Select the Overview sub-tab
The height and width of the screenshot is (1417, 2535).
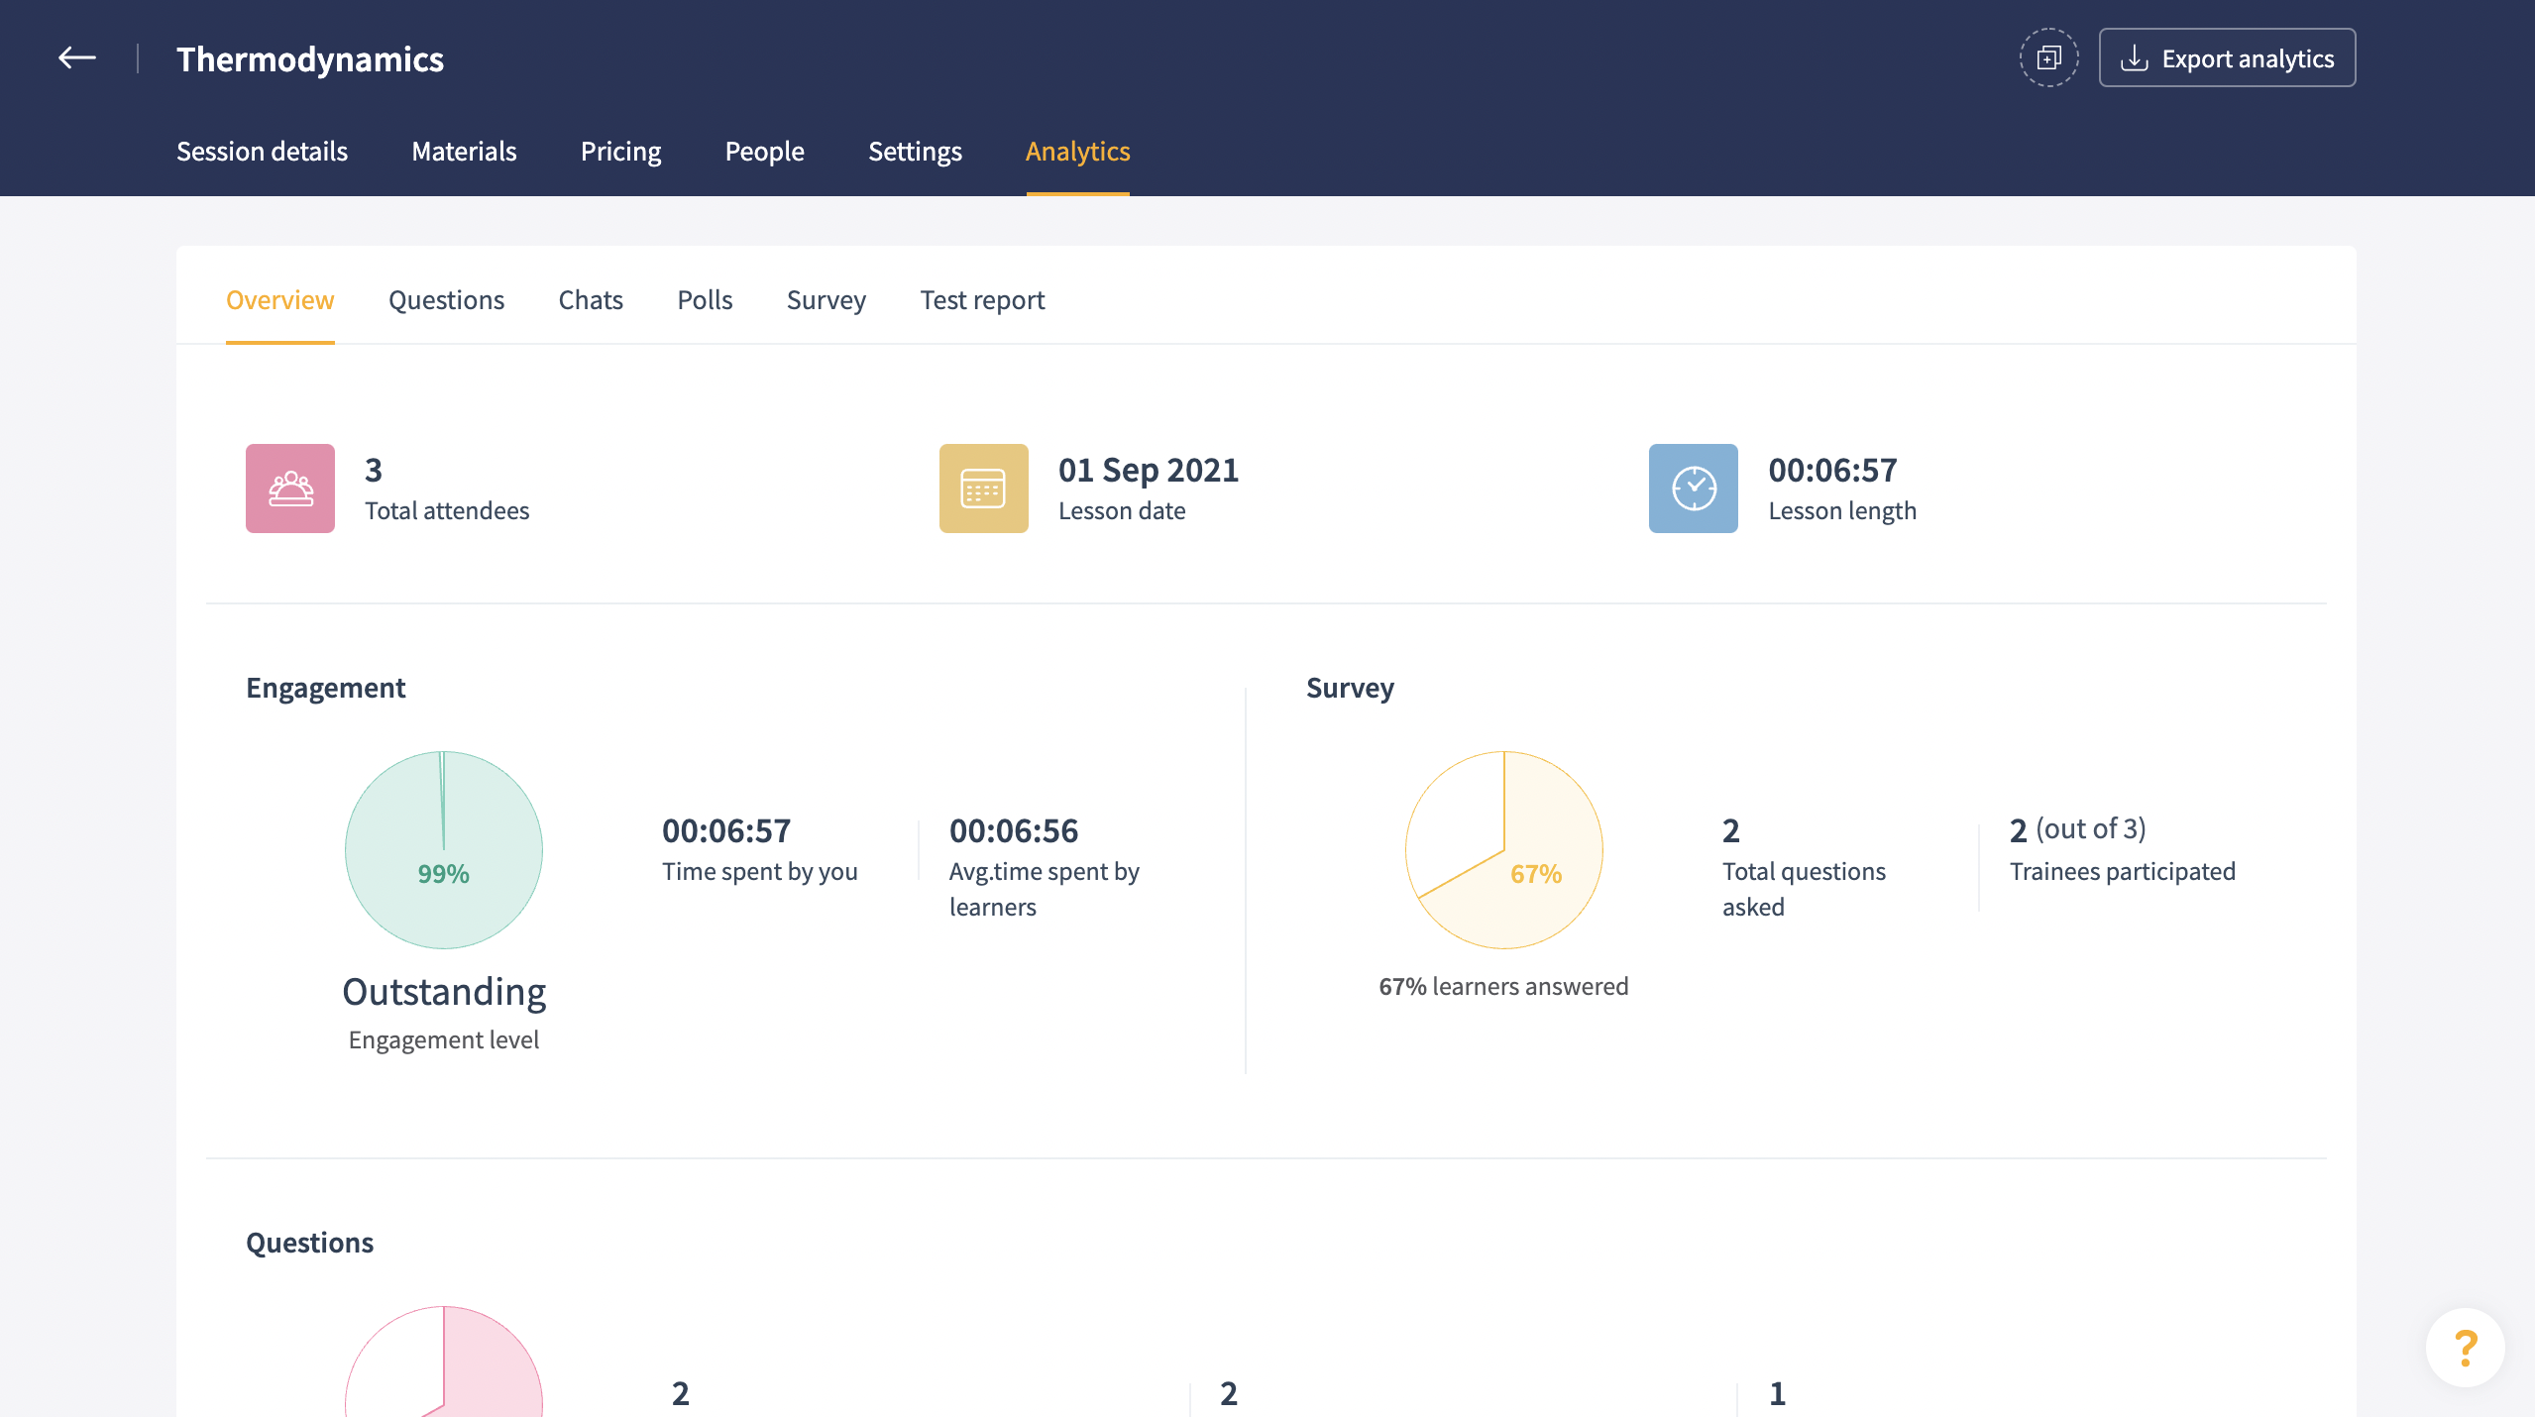click(x=279, y=299)
